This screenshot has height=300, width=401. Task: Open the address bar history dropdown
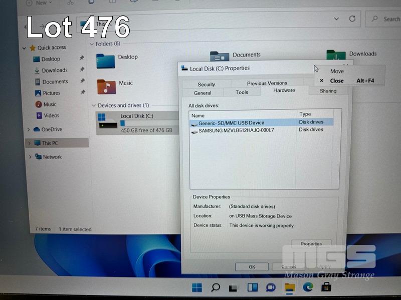(x=336, y=18)
